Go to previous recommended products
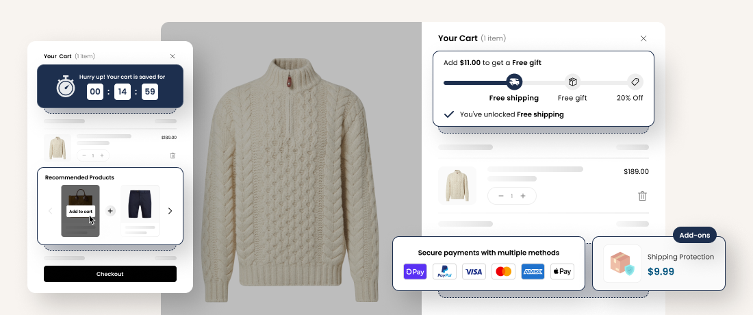 (x=50, y=211)
